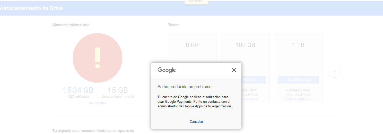Select the 100 GB plan title
The image size is (383, 134).
pyautogui.click(x=245, y=45)
